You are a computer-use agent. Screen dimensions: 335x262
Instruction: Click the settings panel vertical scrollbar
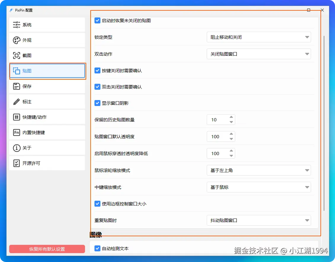tap(324, 123)
